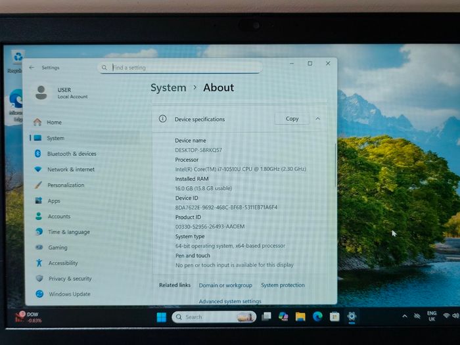This screenshot has height=345, width=460.
Task: Click the device name DESKTOP-5BRKQS7
Action: 198,150
